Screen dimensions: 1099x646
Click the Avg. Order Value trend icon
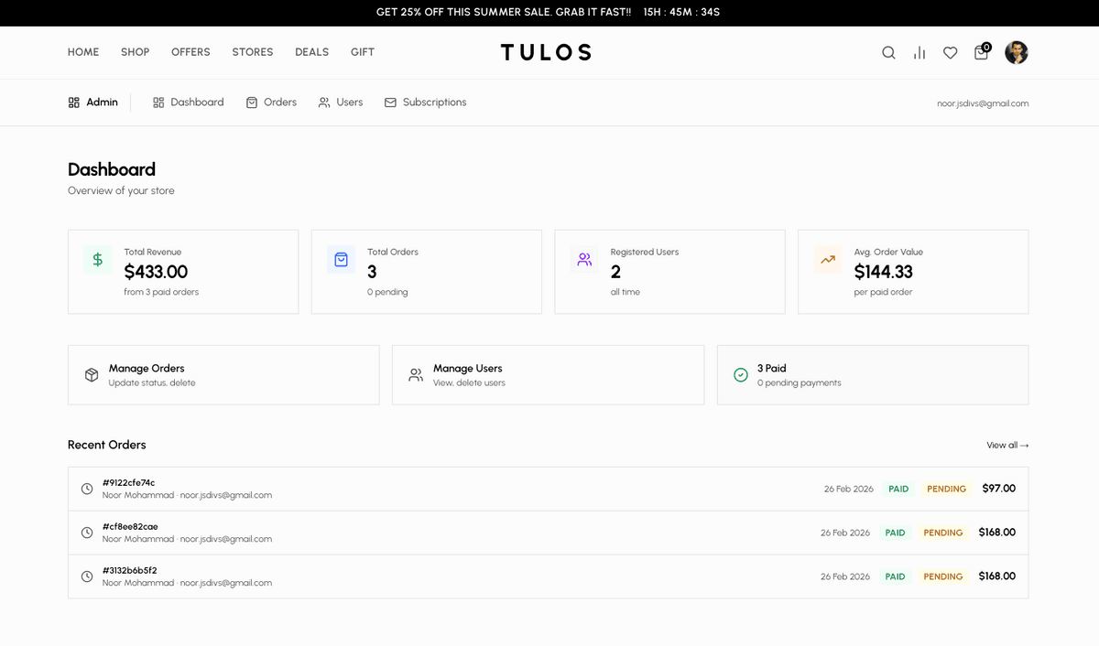pos(828,260)
